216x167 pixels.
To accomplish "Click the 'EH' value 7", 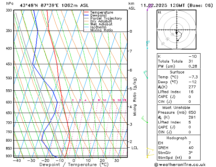I will [190, 143].
